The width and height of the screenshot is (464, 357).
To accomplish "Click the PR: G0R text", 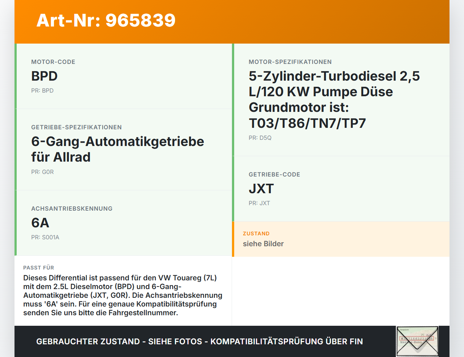I will click(42, 172).
